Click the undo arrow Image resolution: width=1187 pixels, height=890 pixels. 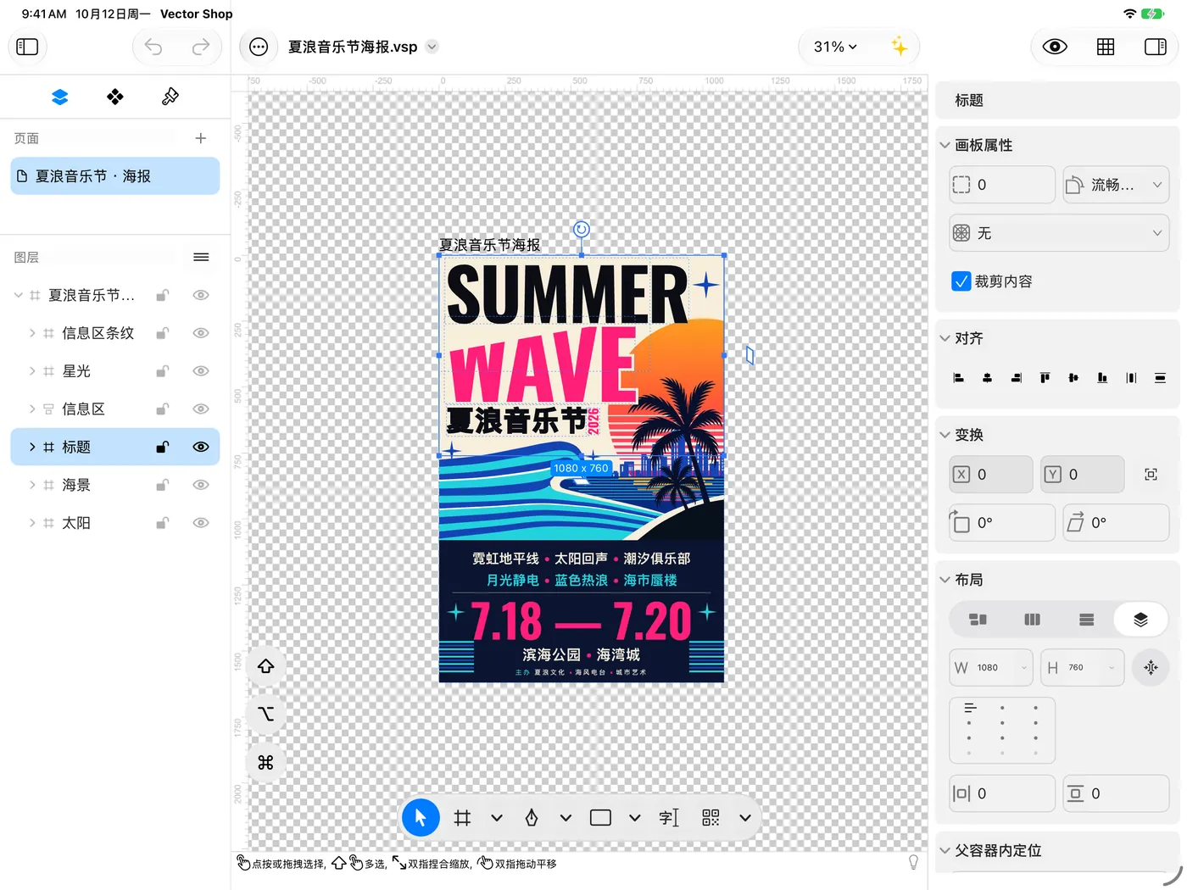click(153, 47)
